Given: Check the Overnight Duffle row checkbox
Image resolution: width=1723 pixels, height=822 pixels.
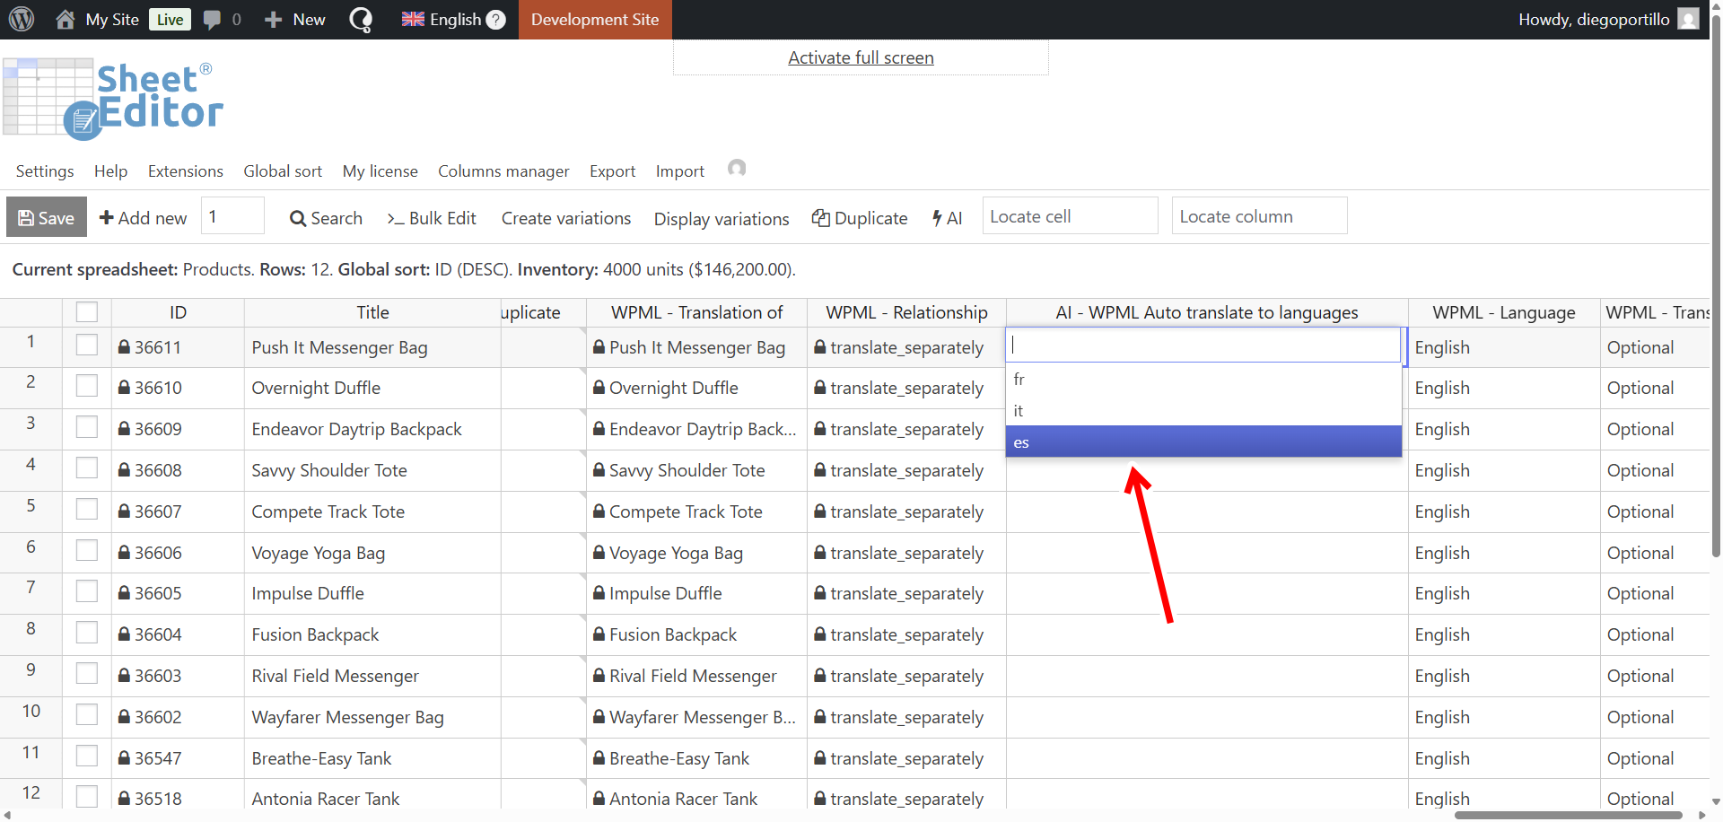Looking at the screenshot, I should (x=87, y=387).
